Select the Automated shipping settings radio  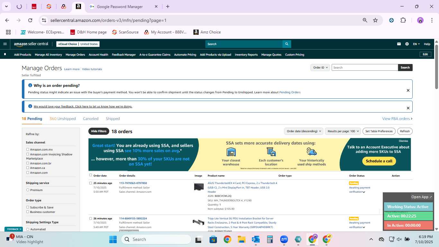tap(28, 229)
